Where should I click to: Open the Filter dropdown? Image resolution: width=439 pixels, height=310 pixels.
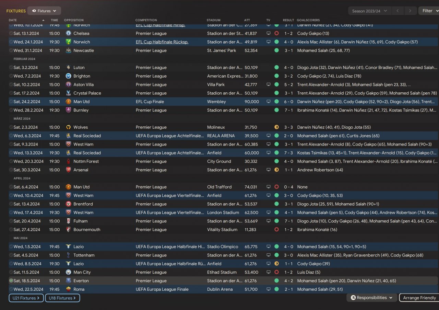tap(429, 11)
